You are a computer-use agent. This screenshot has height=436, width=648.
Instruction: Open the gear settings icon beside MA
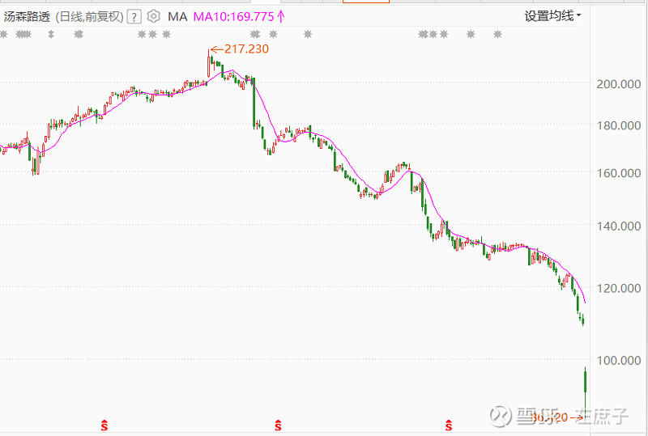click(x=153, y=16)
